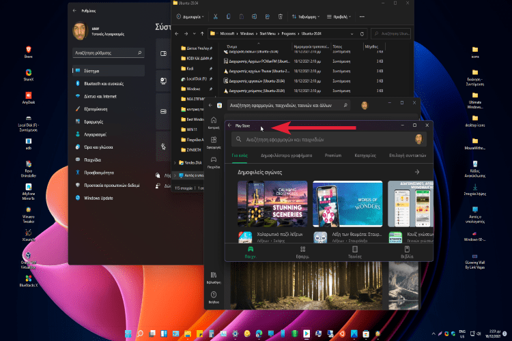Expand the address bar history dropdown
Screen dimensions: 512x341
point(352,33)
